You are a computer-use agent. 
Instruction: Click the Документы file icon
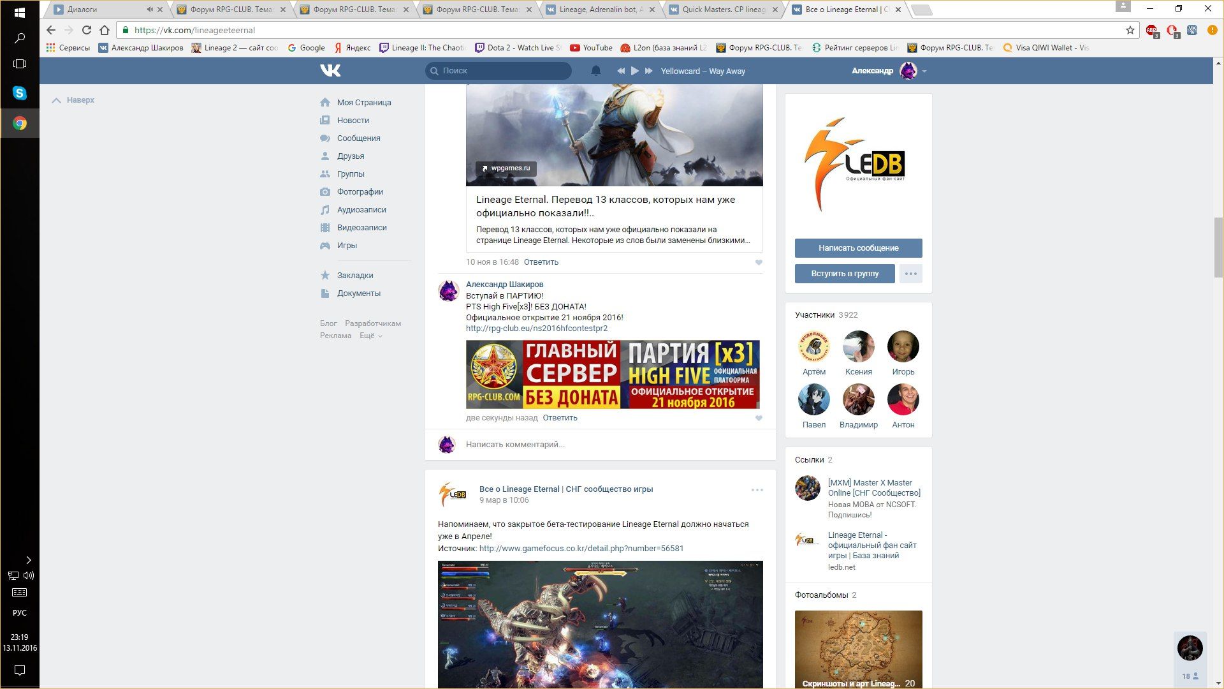click(x=325, y=293)
